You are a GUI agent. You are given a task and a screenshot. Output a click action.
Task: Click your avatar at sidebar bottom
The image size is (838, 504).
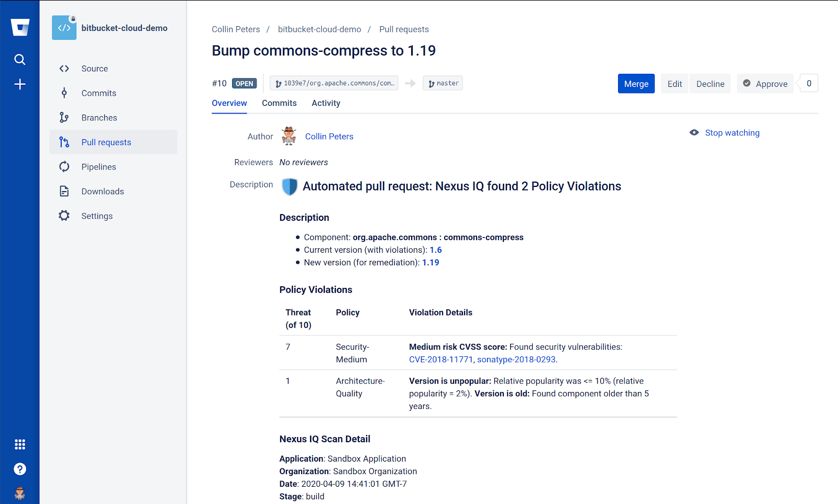pos(19,492)
